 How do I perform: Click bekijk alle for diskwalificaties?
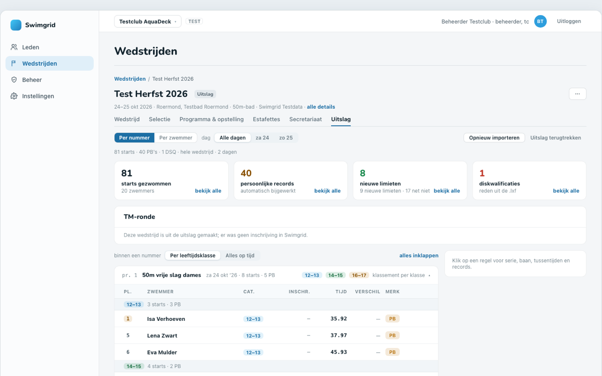pos(566,191)
